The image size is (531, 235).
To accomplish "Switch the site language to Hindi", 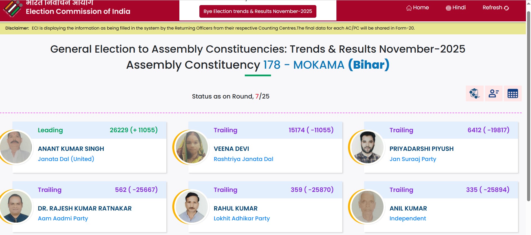I will point(459,8).
